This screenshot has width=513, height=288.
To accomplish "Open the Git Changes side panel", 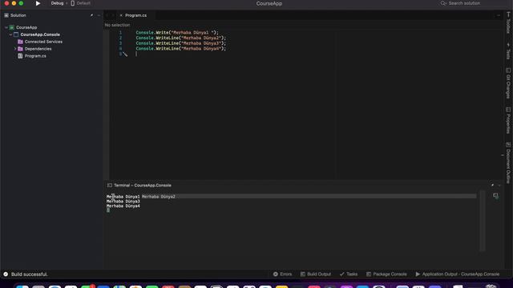I will point(508,83).
